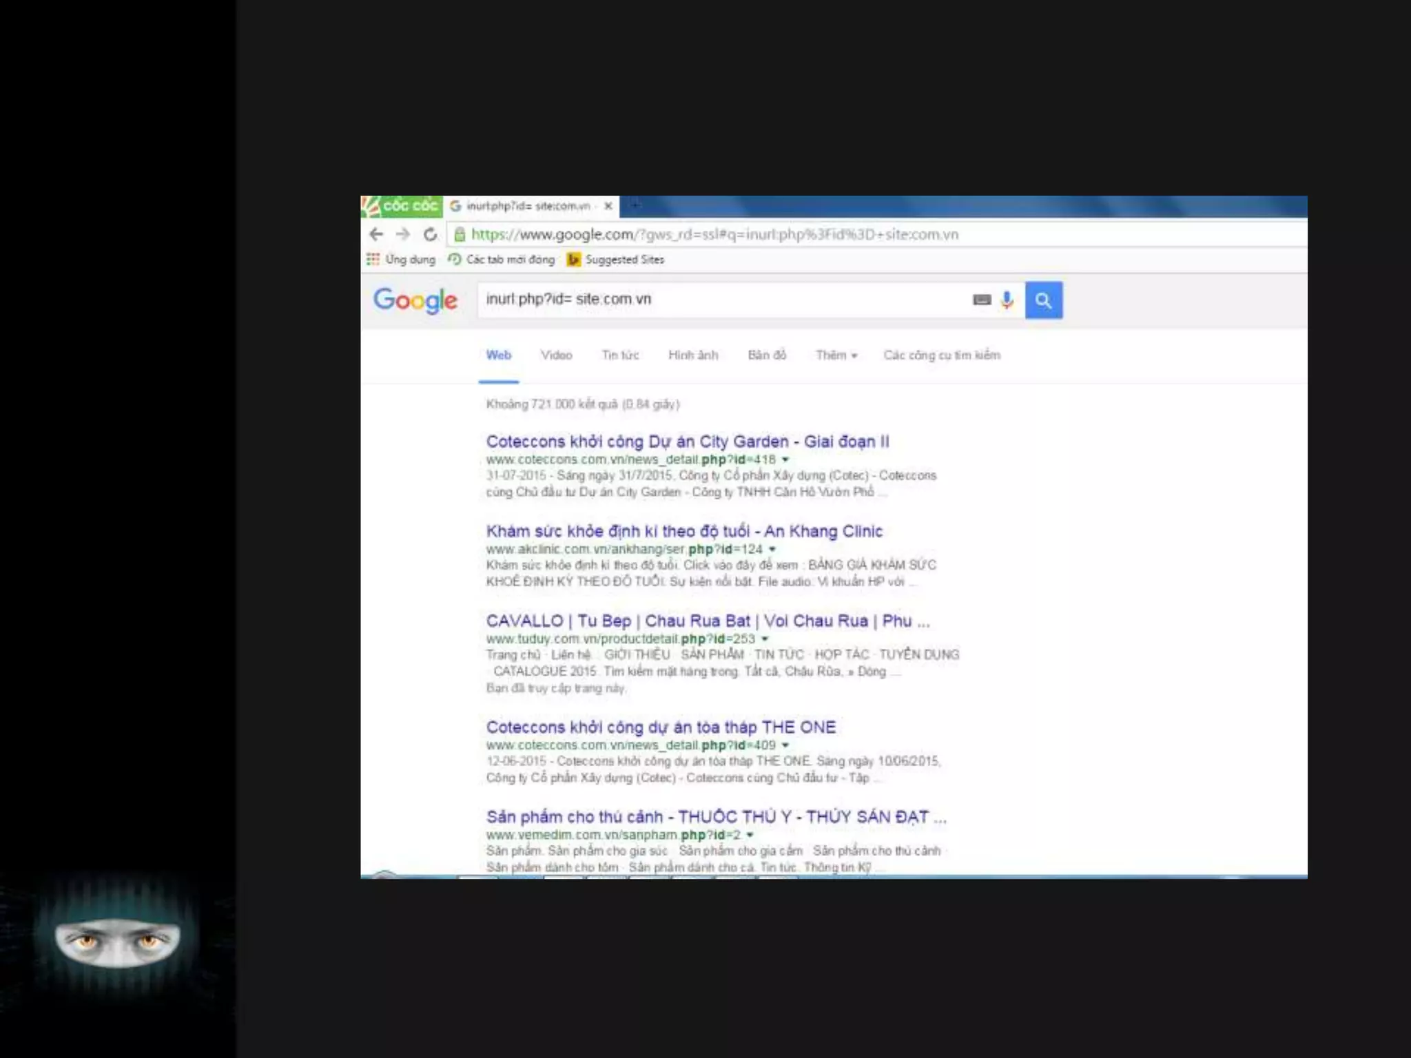Expand dropdown arrow beside akclinic URL
Image resolution: width=1411 pixels, height=1058 pixels.
pyautogui.click(x=772, y=549)
